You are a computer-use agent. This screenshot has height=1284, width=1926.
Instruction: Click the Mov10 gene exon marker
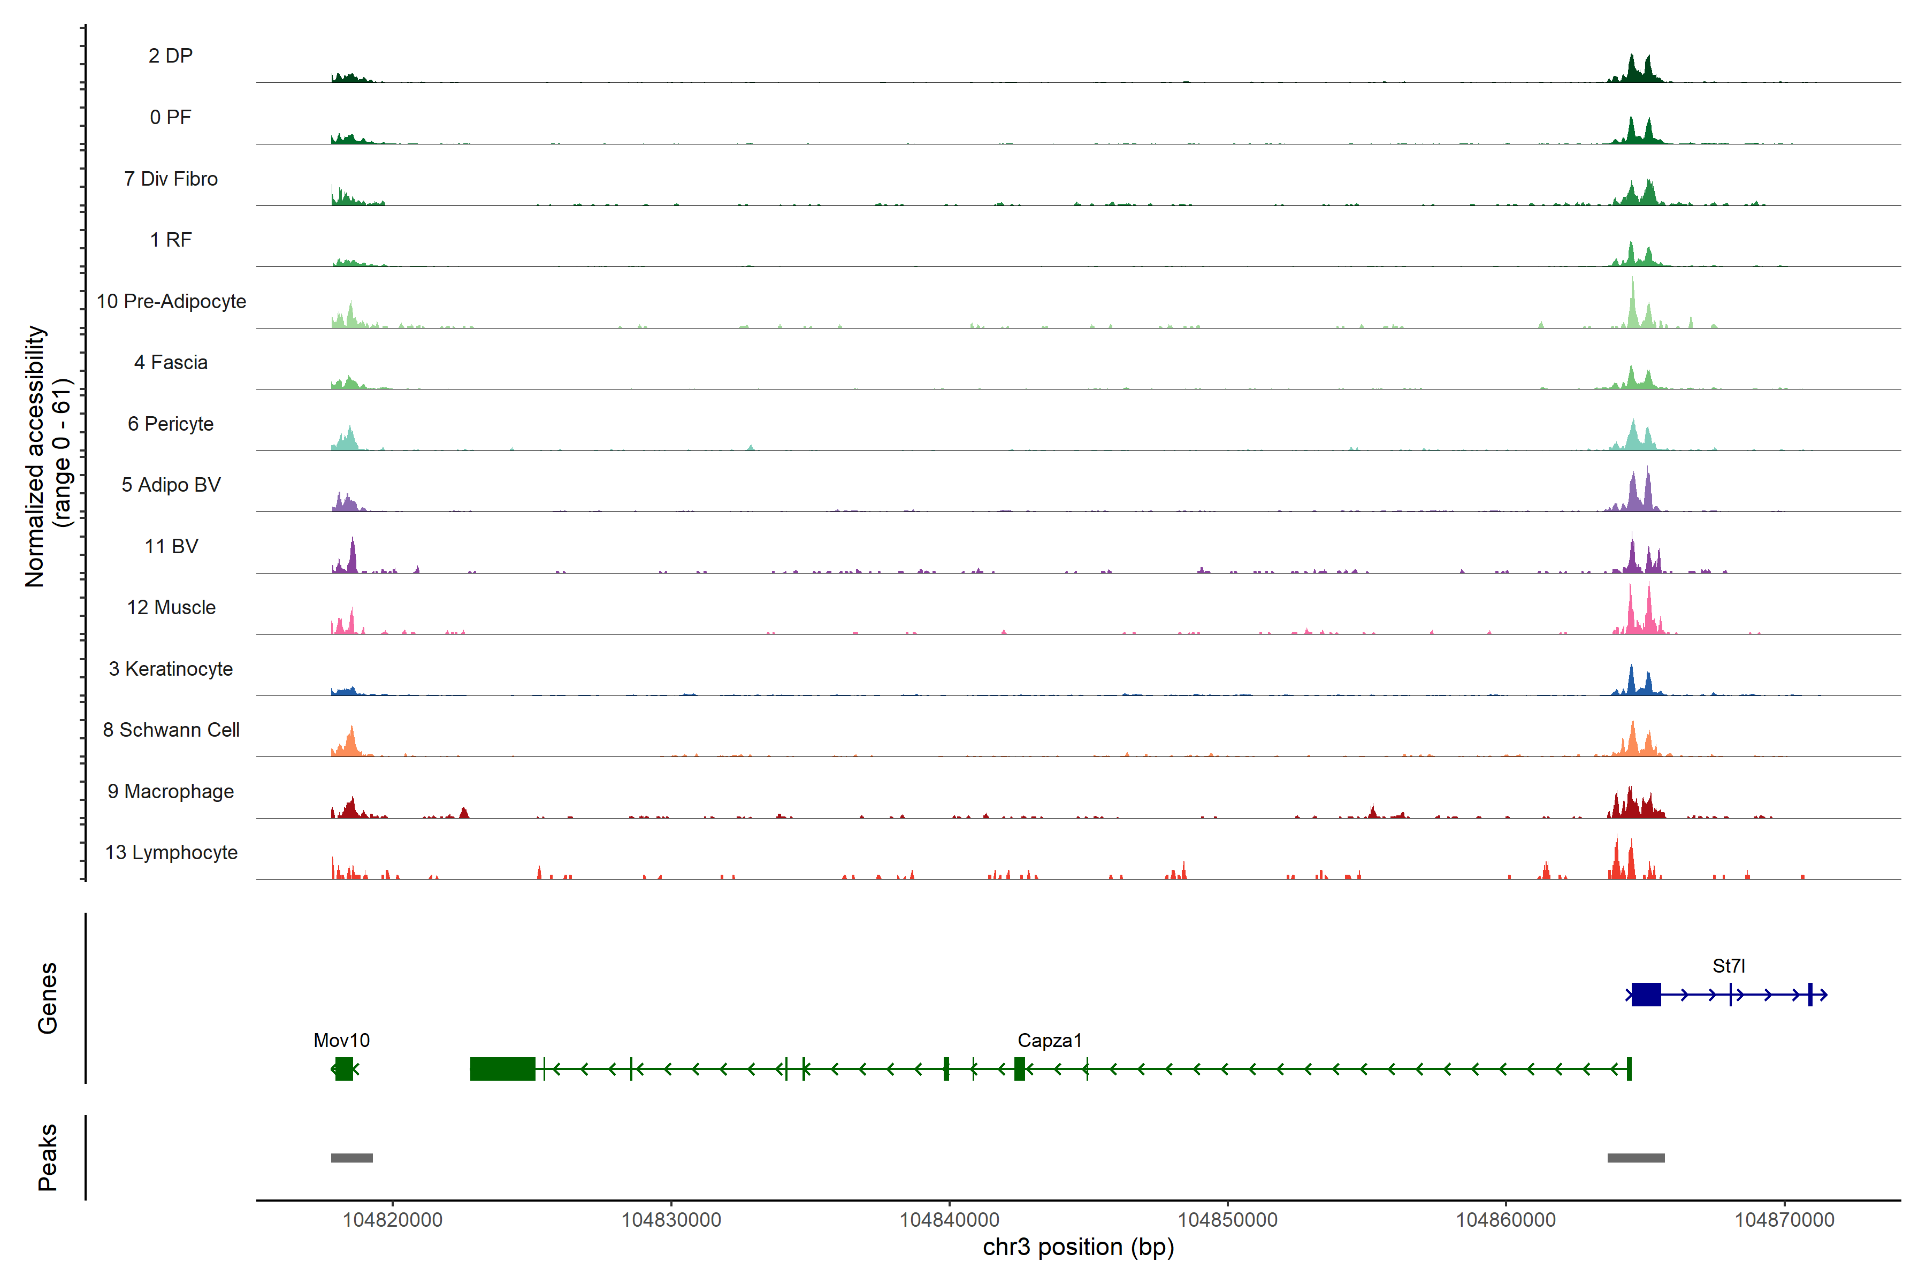344,1068
